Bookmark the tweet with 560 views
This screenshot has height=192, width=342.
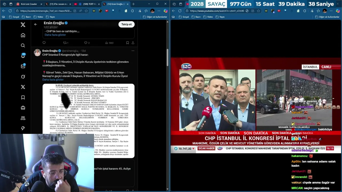click(127, 43)
